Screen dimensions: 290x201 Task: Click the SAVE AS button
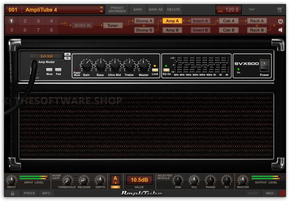[155, 9]
